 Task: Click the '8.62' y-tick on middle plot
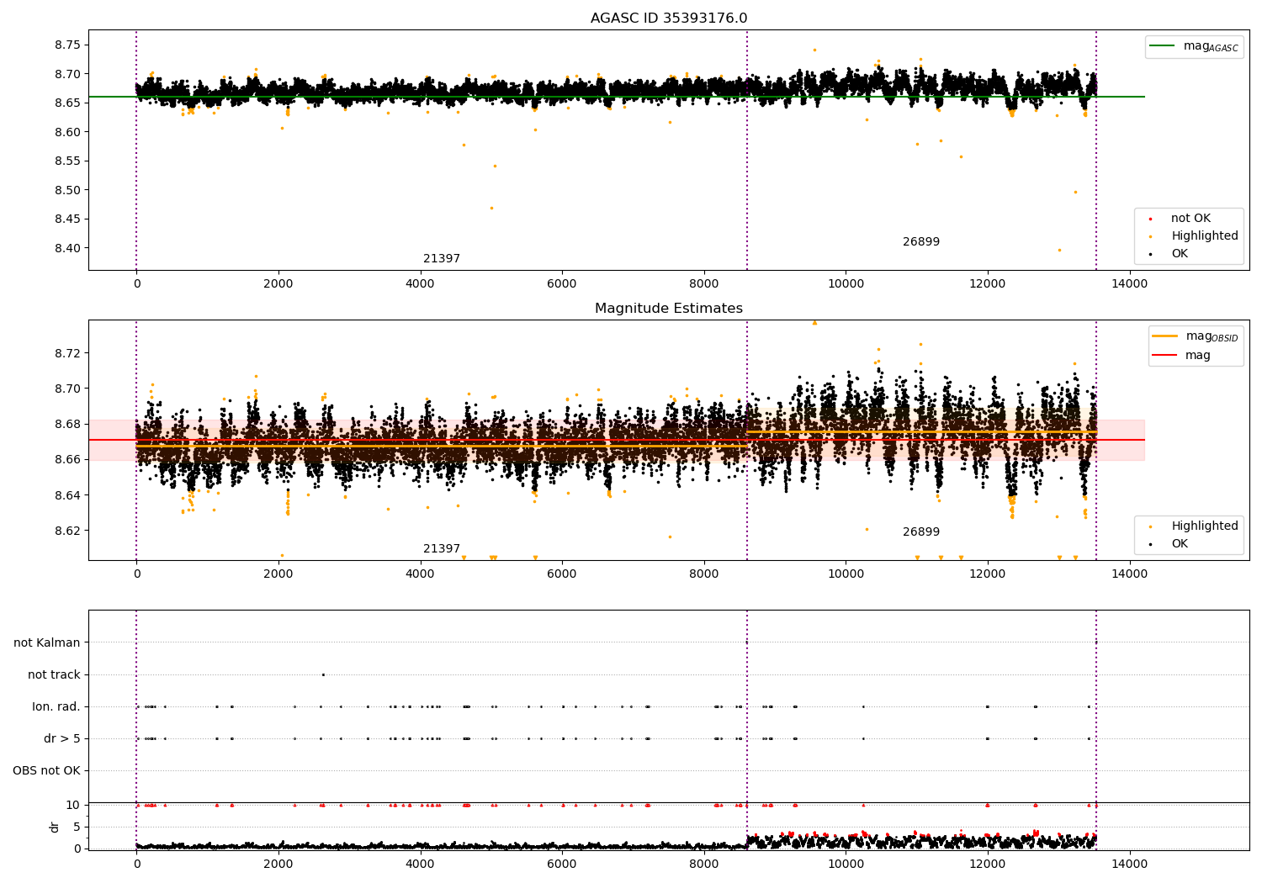[x=67, y=531]
